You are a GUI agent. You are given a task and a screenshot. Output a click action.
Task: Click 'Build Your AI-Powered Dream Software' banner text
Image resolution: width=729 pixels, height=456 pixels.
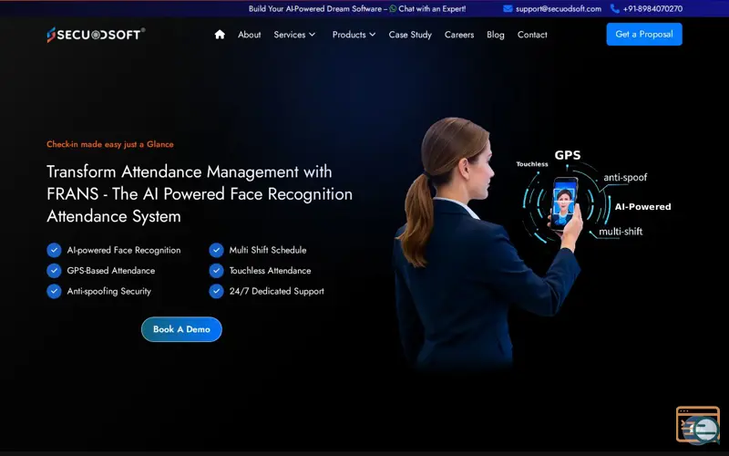pyautogui.click(x=314, y=8)
